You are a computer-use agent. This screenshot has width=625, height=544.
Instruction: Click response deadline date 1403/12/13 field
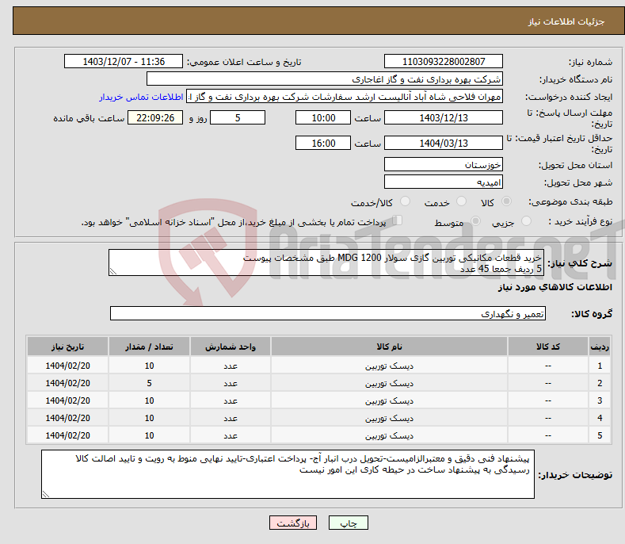click(444, 117)
